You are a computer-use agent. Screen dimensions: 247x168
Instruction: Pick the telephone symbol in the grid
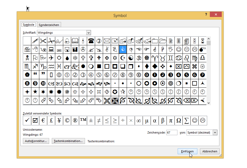click(x=91, y=41)
